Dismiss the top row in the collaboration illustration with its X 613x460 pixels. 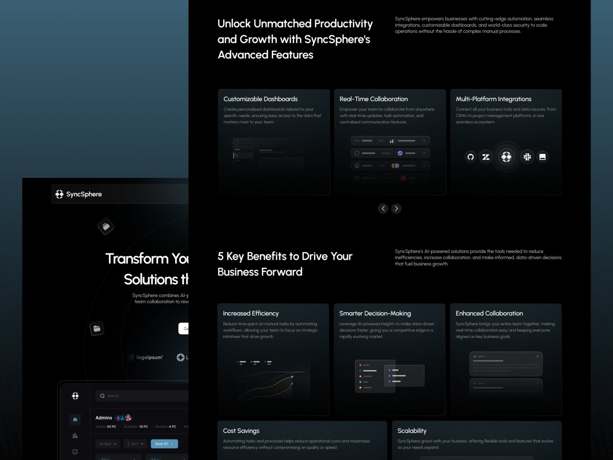coord(424,141)
